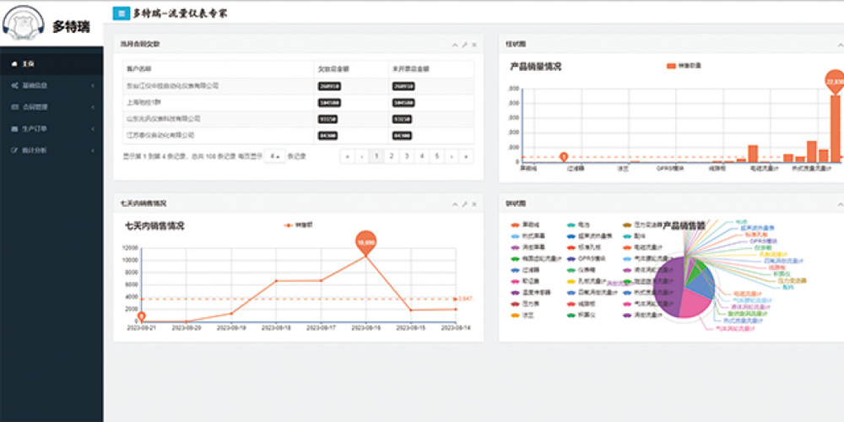Jump to last page with » button
844x422 pixels.
tap(467, 156)
